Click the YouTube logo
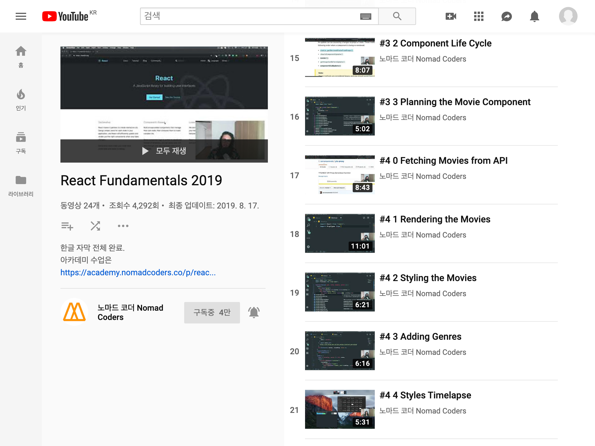This screenshot has width=595, height=446. click(66, 16)
